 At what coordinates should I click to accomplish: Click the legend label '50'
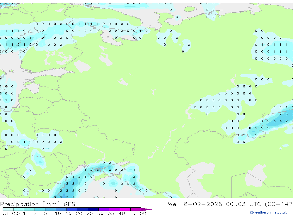click(143, 213)
